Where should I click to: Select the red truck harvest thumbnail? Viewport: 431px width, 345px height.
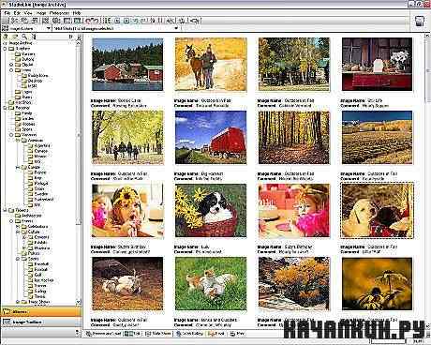211,138
